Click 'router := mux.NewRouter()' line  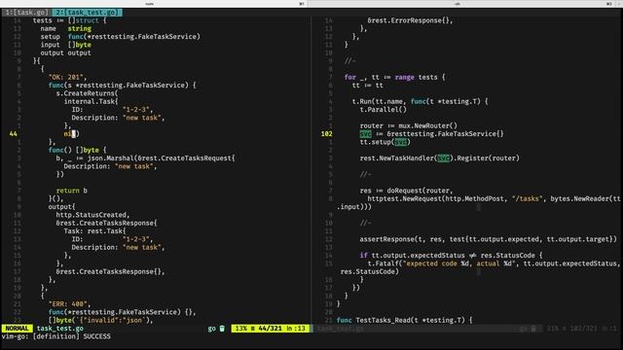click(x=409, y=125)
